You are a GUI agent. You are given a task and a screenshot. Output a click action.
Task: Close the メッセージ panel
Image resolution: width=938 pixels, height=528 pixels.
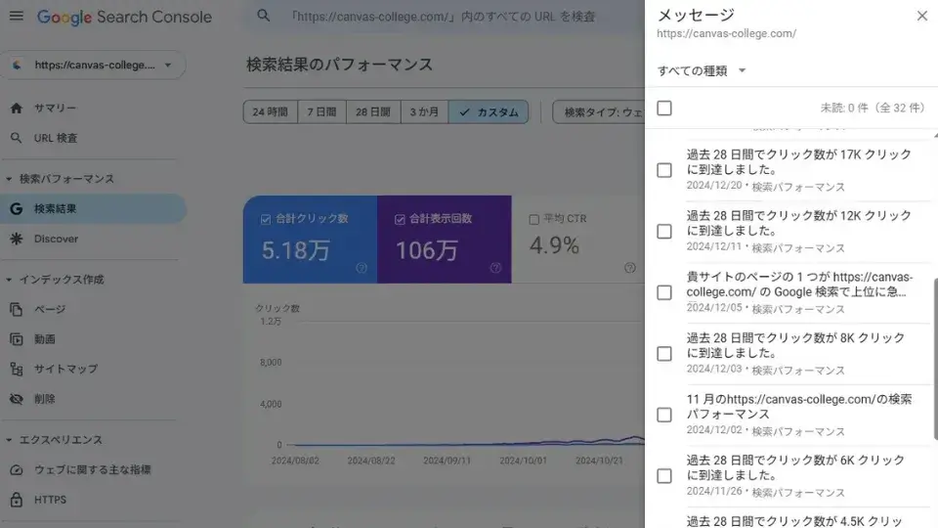921,17
